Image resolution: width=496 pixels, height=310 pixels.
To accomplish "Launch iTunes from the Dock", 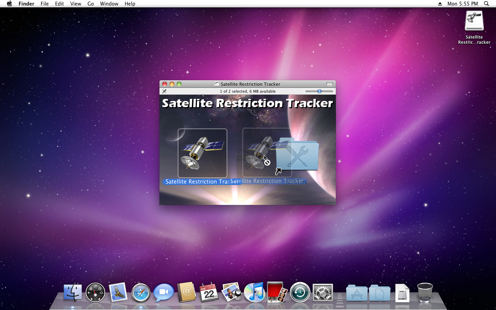I will click(255, 292).
